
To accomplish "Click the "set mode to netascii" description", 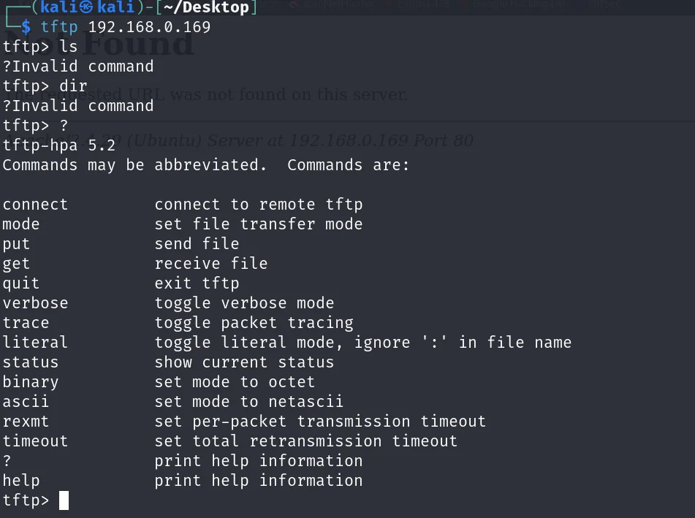I will click(x=248, y=402).
